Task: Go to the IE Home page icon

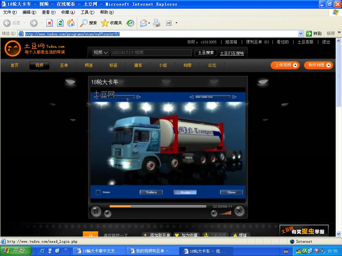Action: pyautogui.click(x=71, y=23)
